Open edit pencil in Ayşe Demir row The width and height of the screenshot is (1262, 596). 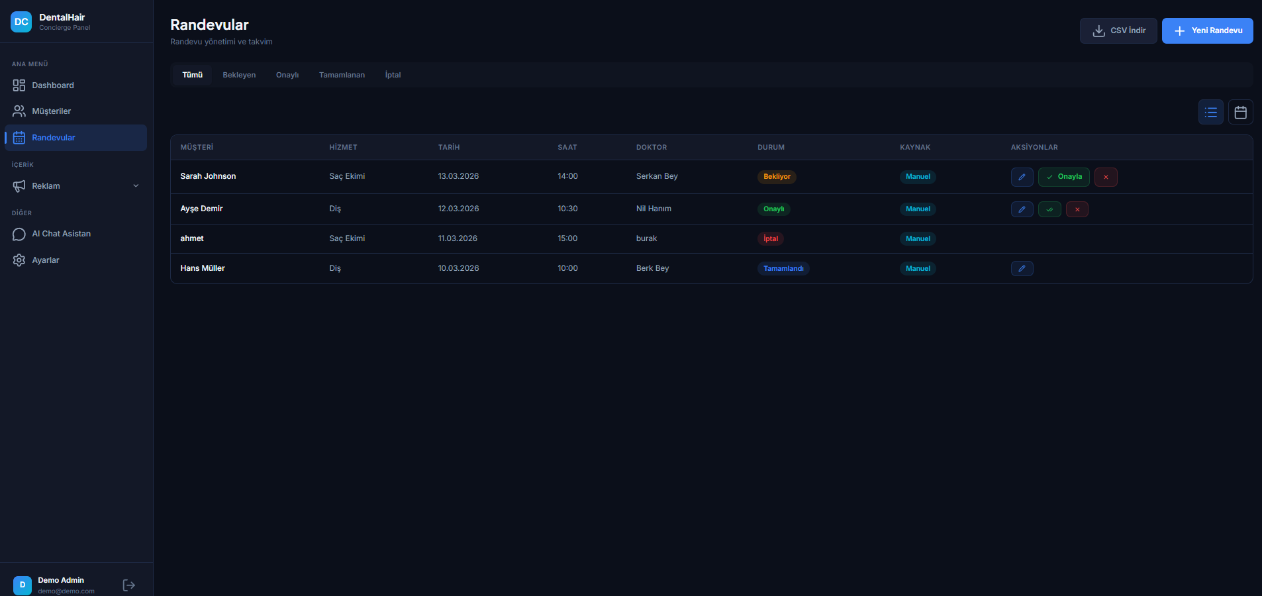click(x=1022, y=209)
